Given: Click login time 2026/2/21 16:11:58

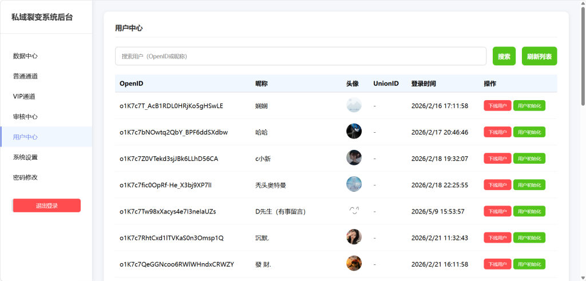Looking at the screenshot, I should pyautogui.click(x=440, y=264).
